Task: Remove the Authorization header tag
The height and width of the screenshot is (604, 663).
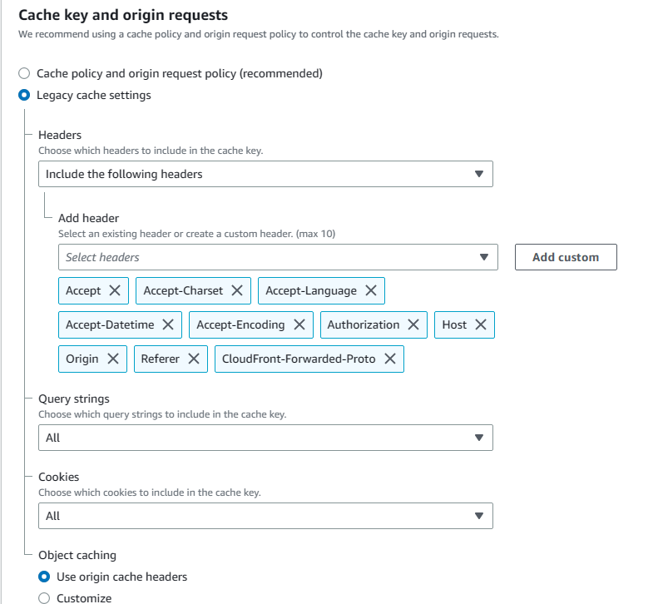Action: (x=414, y=324)
